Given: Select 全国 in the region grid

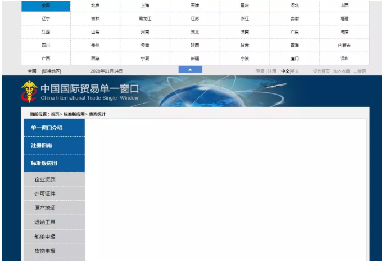Looking at the screenshot, I should [x=46, y=6].
